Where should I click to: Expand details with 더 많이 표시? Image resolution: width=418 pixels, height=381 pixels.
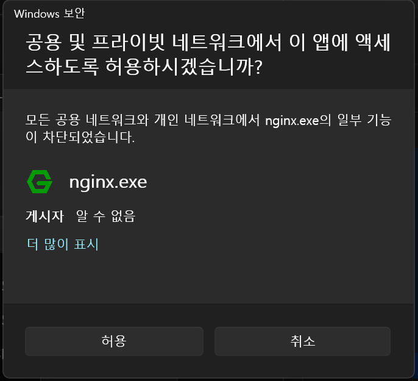63,244
